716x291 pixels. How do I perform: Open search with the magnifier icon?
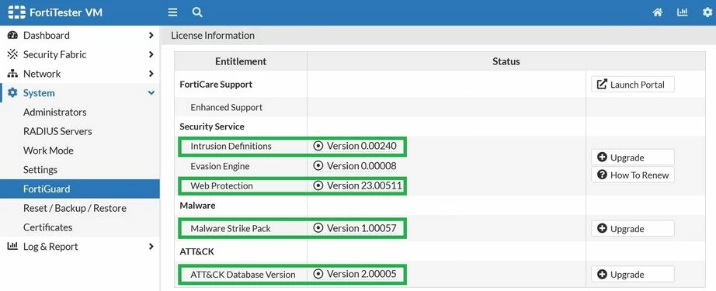197,12
